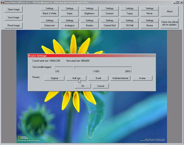Reset the image to original
The image size is (184, 145).
[14, 25]
